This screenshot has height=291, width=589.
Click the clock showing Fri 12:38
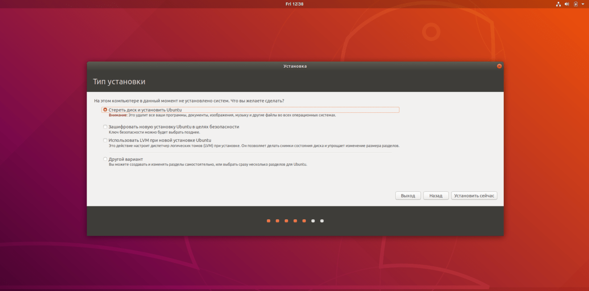[294, 4]
